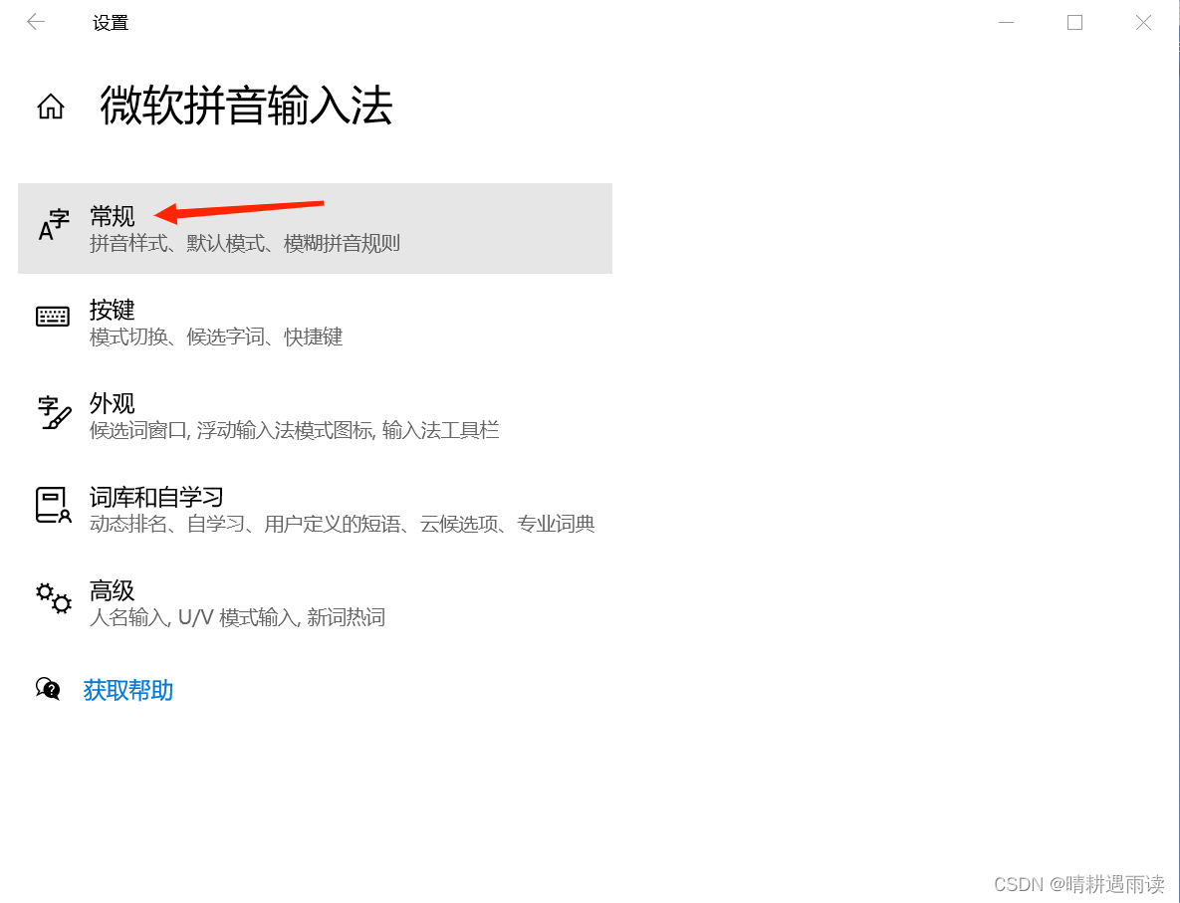The height and width of the screenshot is (903, 1180).
Task: Click the description starting with 动态排名
Action: coord(343,524)
